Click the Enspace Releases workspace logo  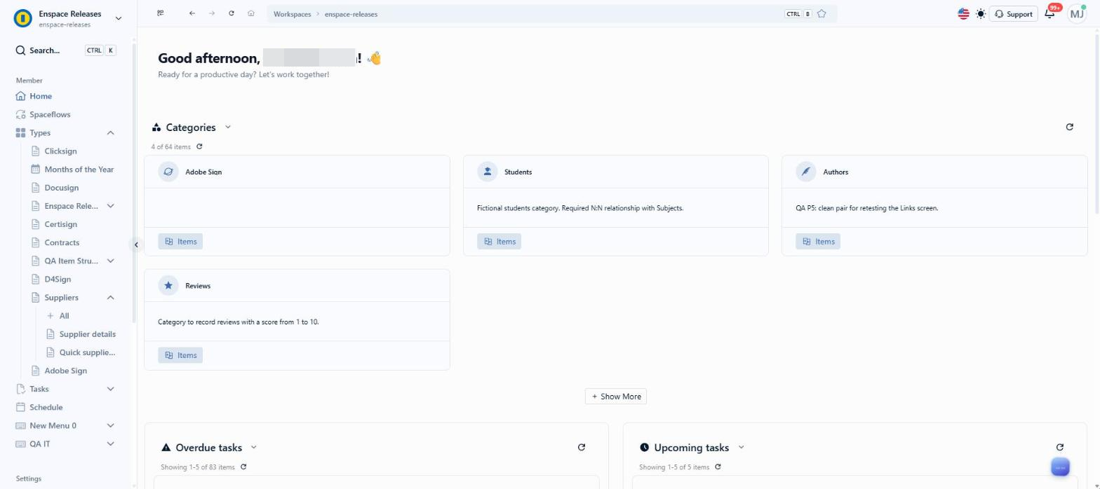click(23, 18)
